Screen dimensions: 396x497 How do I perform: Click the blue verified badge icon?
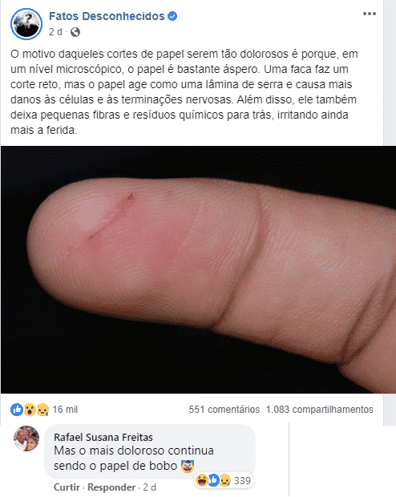(172, 16)
